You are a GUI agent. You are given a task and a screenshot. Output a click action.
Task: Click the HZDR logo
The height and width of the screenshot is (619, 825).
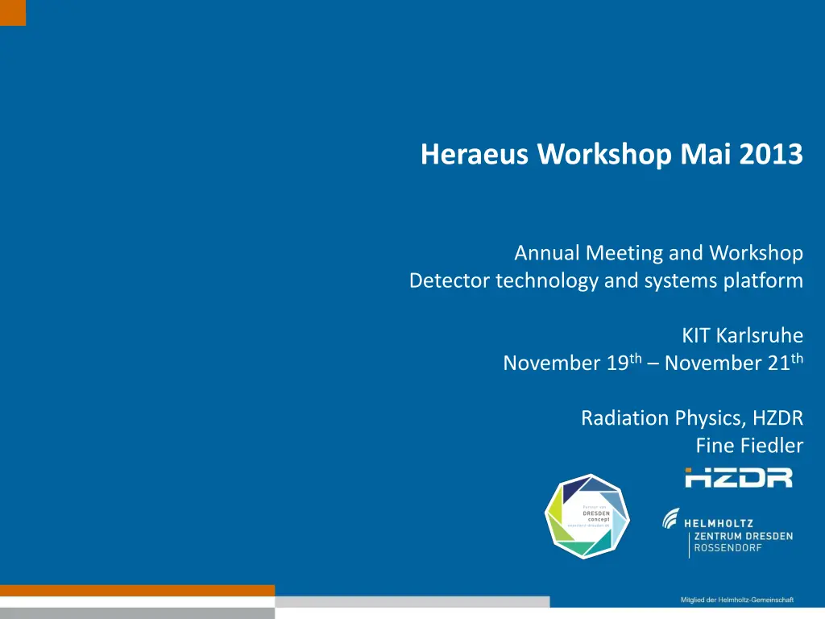[x=739, y=477]
